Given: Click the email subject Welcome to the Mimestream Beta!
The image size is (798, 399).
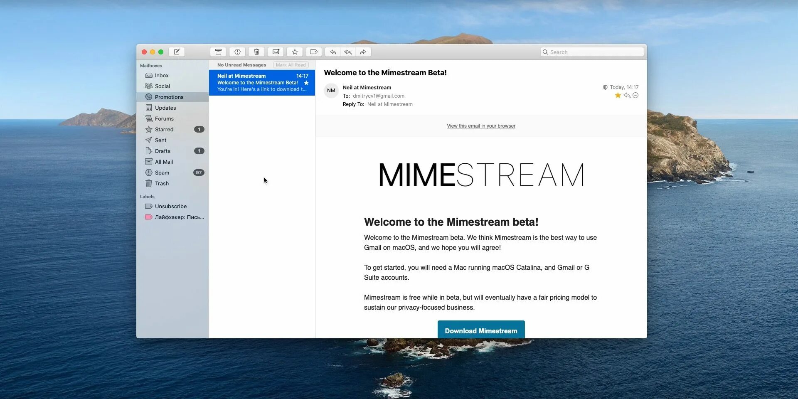Looking at the screenshot, I should 385,73.
